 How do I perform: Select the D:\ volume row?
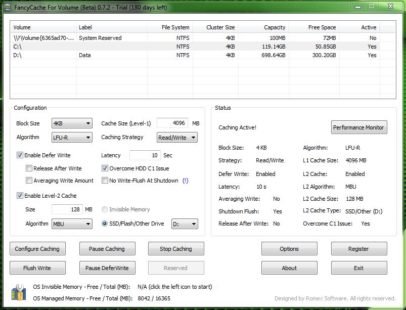click(195, 55)
